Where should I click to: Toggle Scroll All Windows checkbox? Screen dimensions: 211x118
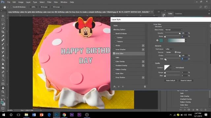pos(12,7)
